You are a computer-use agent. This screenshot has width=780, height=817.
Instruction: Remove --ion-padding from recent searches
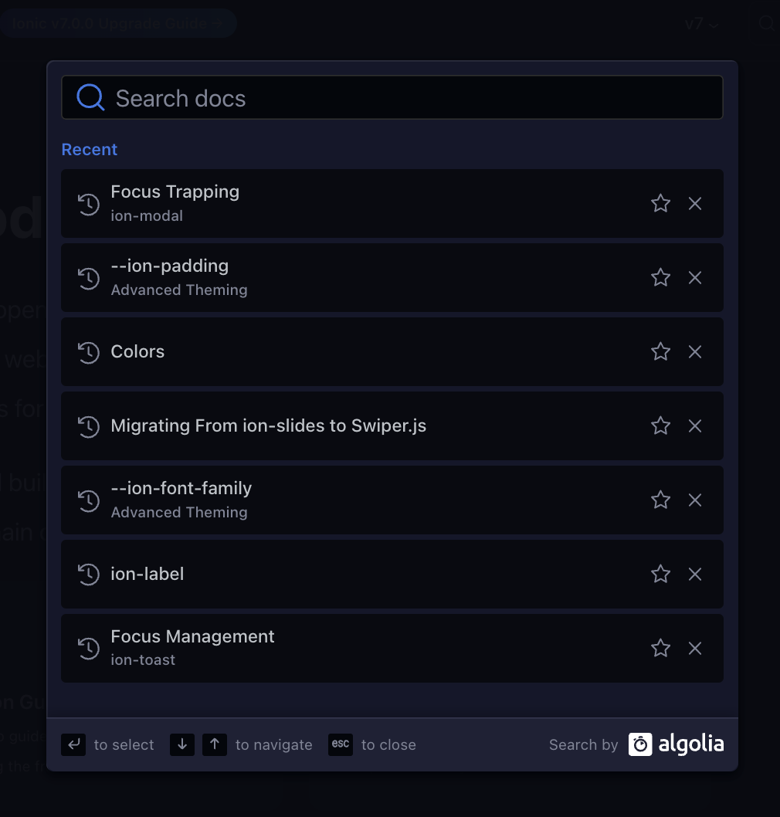coord(694,277)
